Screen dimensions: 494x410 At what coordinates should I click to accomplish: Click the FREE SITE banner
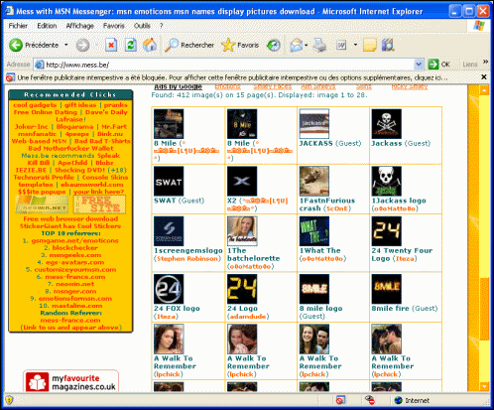[x=99, y=205]
